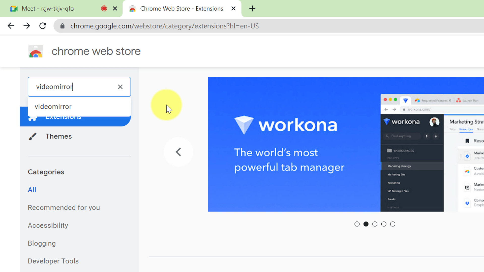484x272 pixels.
Task: Jump to fifth carousel slide dot
Action: tap(393, 224)
